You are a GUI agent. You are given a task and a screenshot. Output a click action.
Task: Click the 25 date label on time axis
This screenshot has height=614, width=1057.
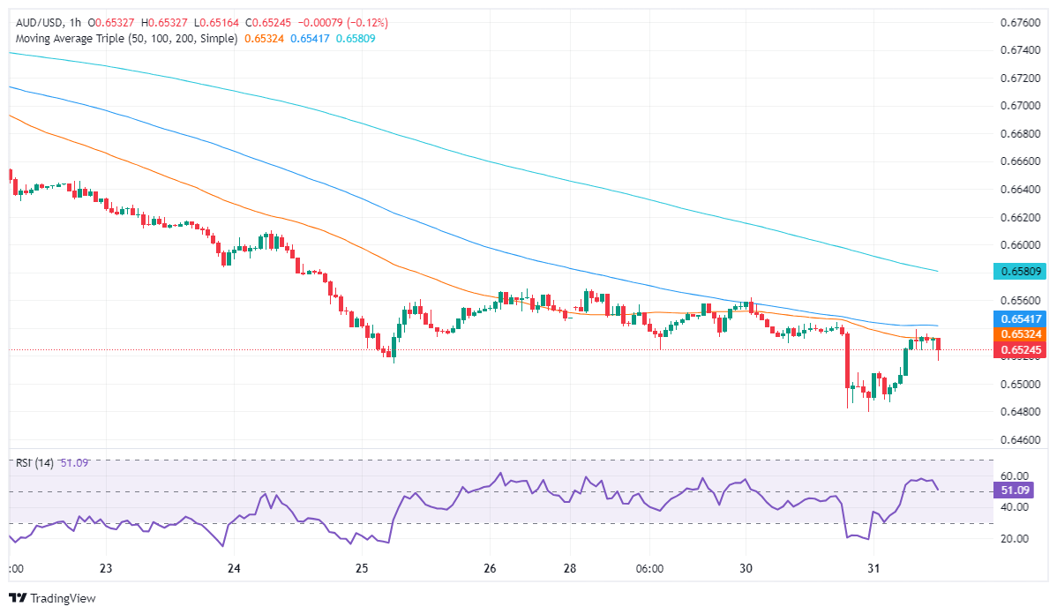[x=362, y=569]
